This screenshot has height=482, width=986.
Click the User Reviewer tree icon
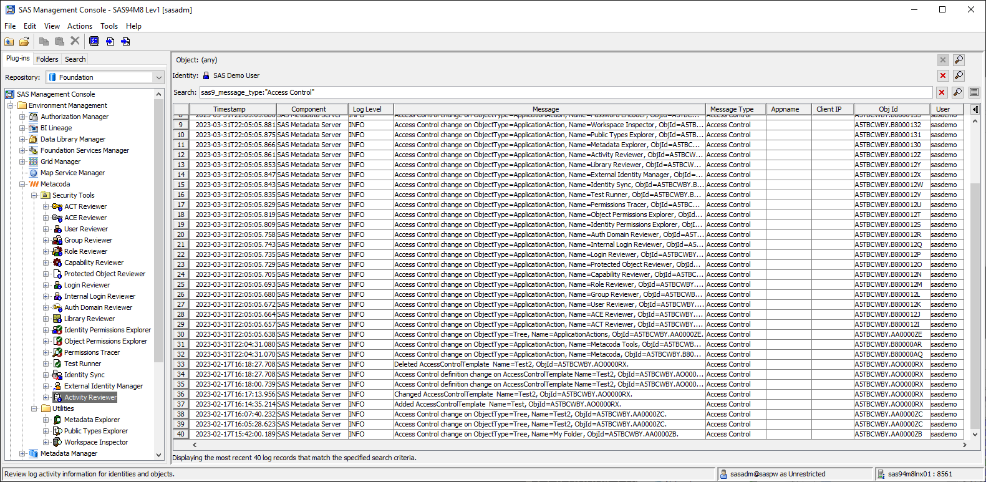tap(57, 229)
